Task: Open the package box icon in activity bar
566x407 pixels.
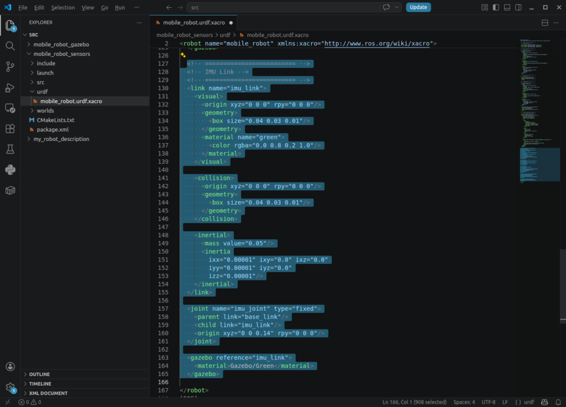Action: click(10, 190)
